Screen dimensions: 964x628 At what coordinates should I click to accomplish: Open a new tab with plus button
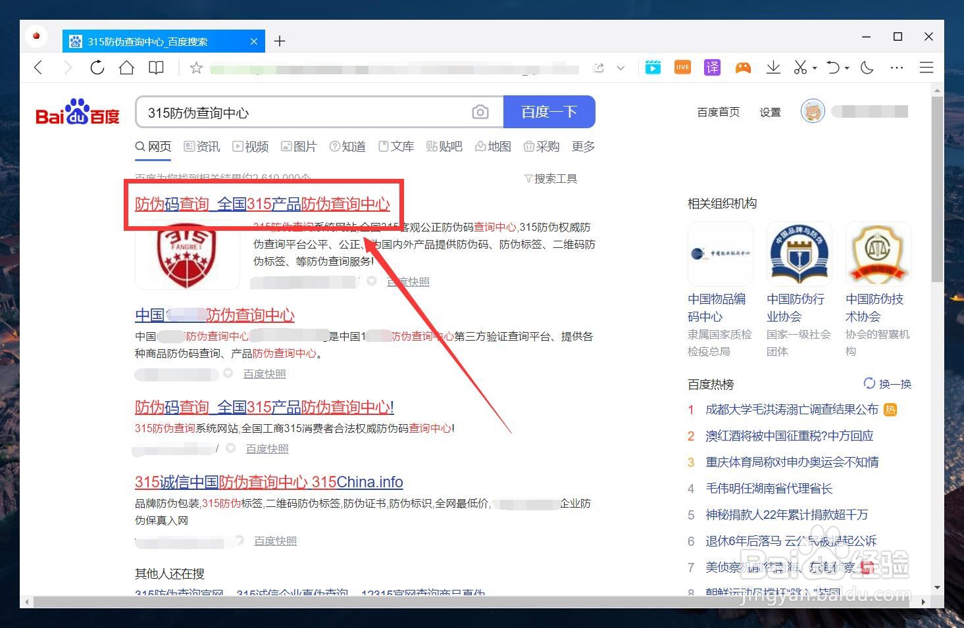pyautogui.click(x=280, y=41)
